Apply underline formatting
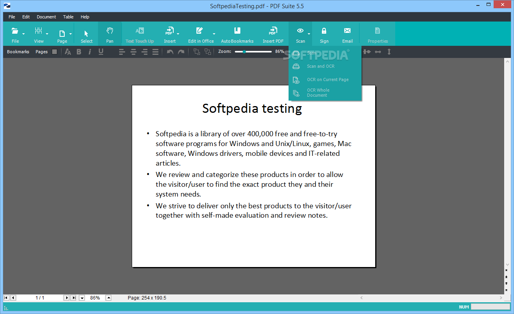The height and width of the screenshot is (314, 514). [x=101, y=52]
